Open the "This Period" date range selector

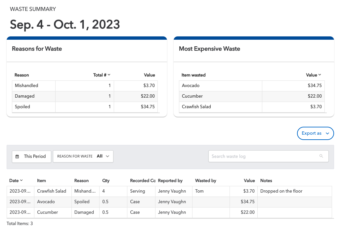[x=31, y=156]
